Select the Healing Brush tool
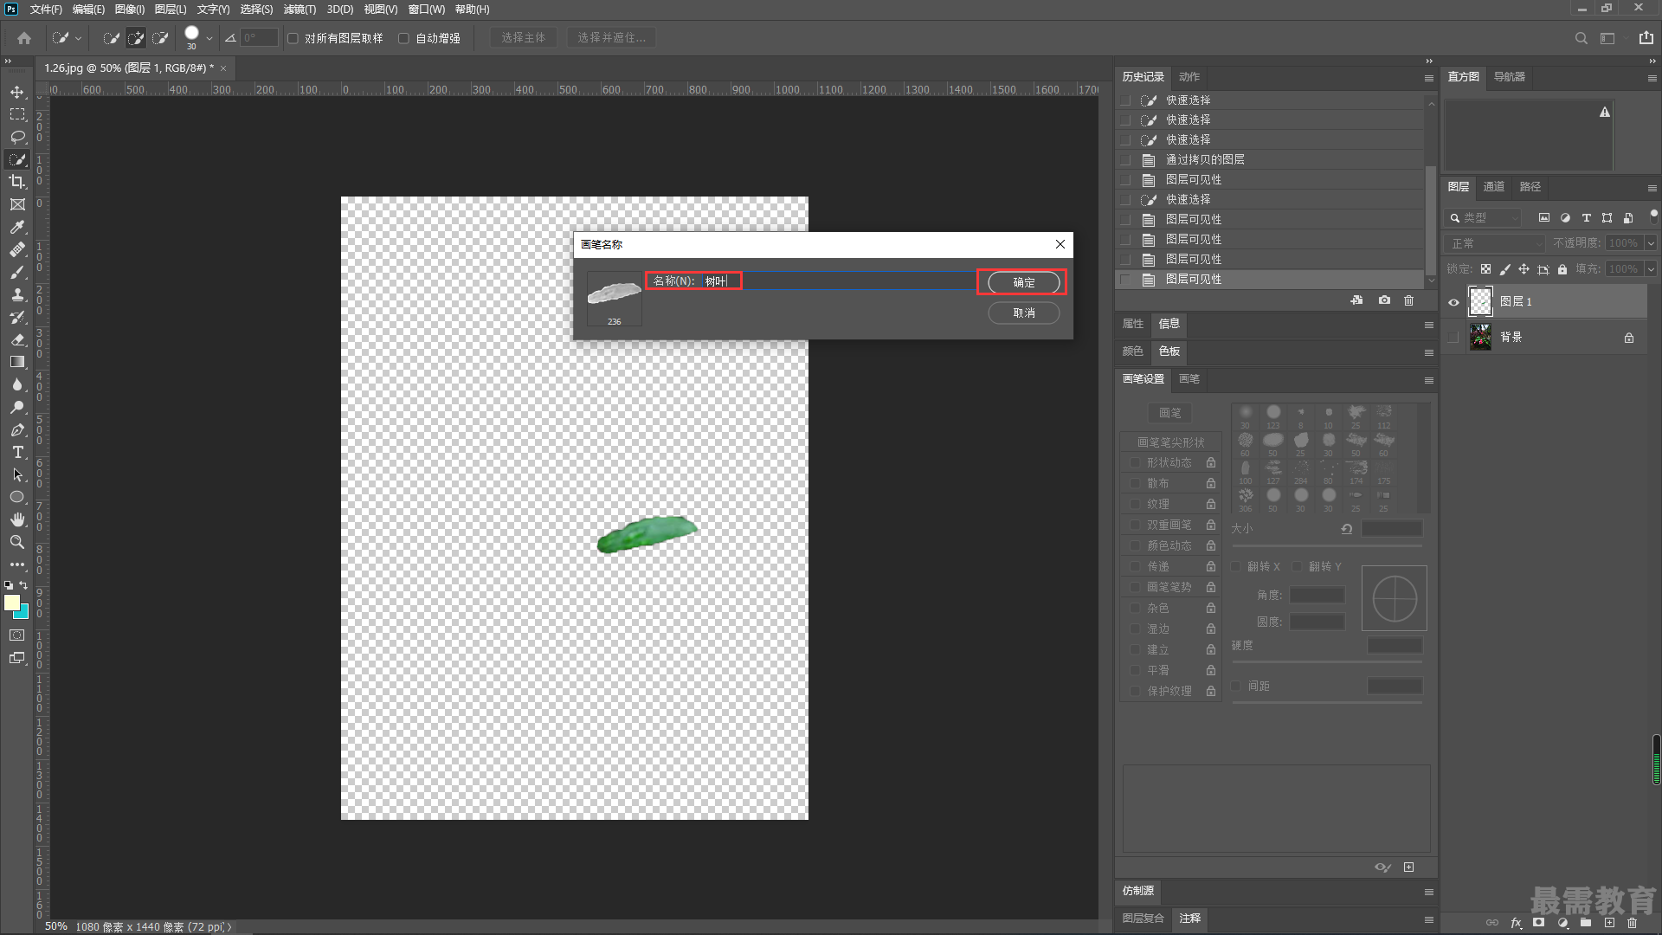Screen dimensions: 1662x935 click(x=17, y=249)
